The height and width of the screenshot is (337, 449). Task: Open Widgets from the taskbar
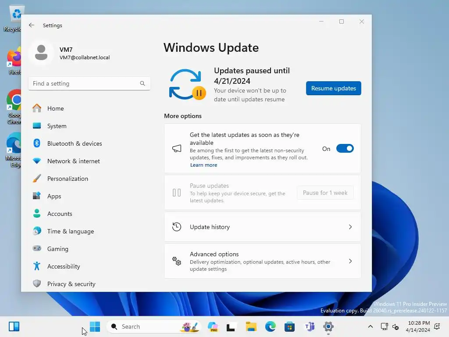(x=14, y=326)
